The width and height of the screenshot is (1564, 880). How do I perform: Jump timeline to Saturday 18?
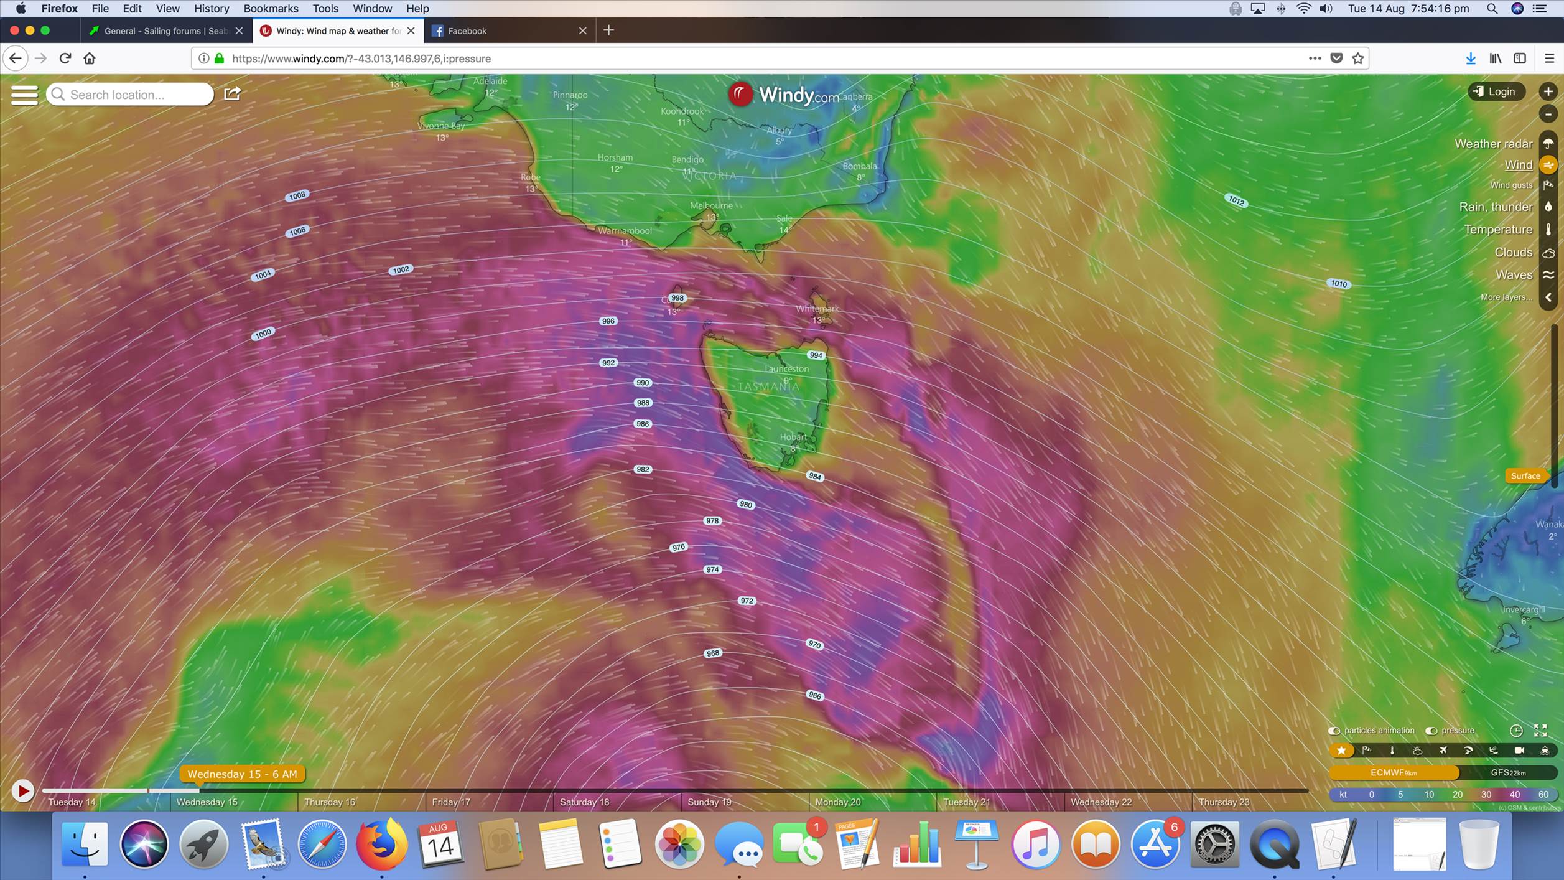pyautogui.click(x=584, y=802)
